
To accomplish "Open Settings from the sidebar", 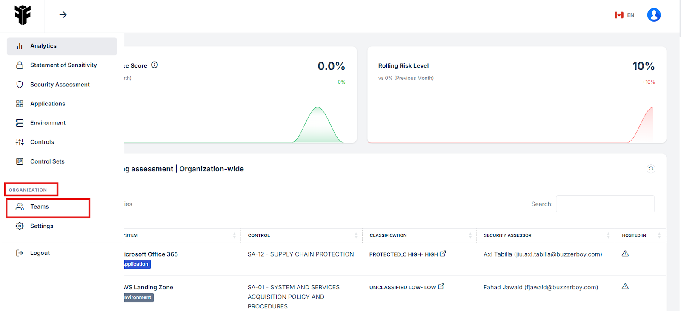I will [x=42, y=226].
